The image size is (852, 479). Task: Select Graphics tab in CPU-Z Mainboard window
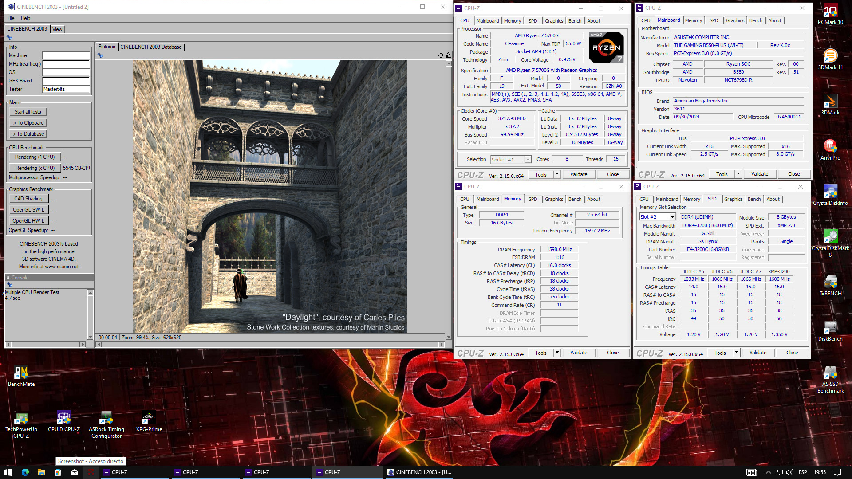pos(735,20)
